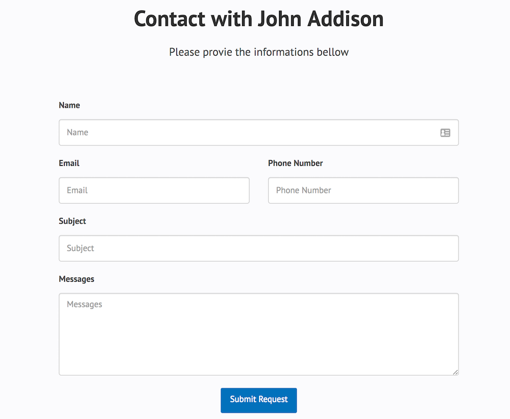
Task: Click the contact card icon in Name field
Action: click(x=445, y=133)
